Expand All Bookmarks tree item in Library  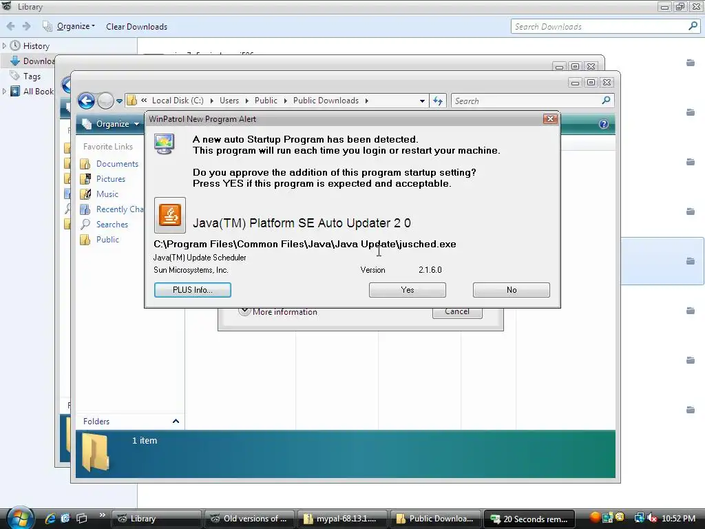tap(5, 92)
